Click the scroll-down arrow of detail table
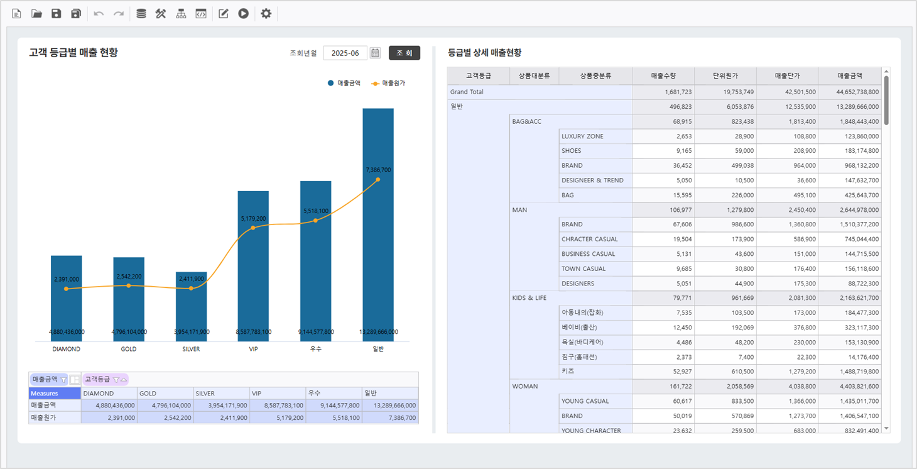Screen dimensions: 917x469 coord(886,428)
